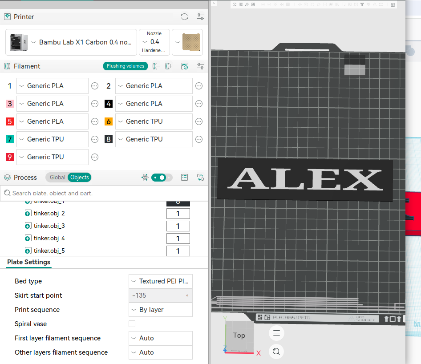Open the Print sequence By layer dropdown
Image resolution: width=421 pixels, height=364 pixels.
pos(161,310)
